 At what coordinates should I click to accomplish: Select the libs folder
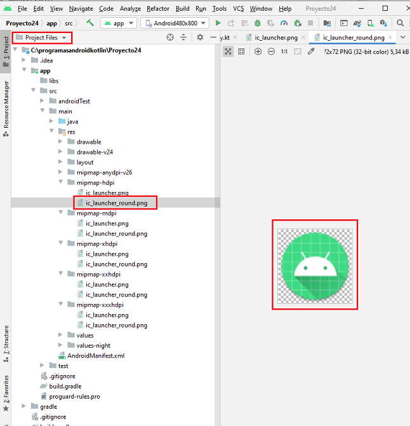click(x=54, y=81)
